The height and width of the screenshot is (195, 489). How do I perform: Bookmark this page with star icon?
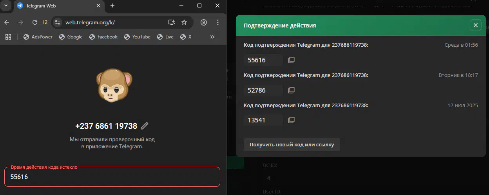tap(184, 22)
